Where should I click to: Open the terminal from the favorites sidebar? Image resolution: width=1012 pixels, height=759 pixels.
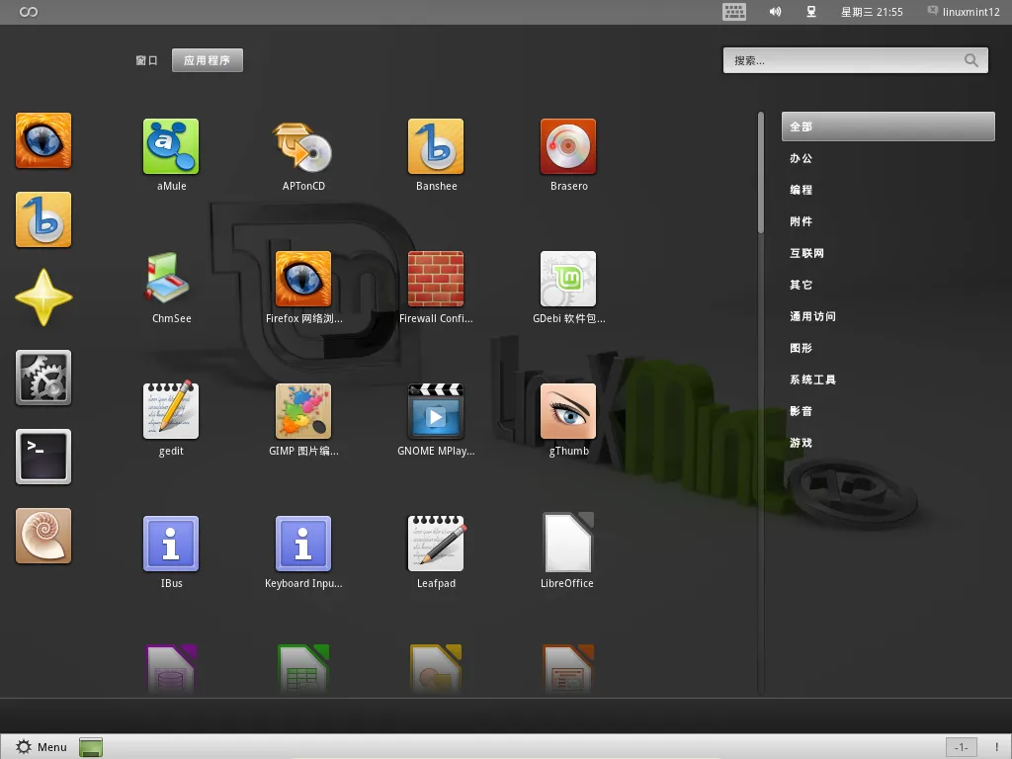coord(42,457)
